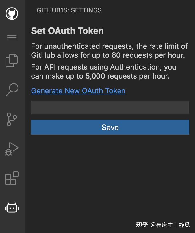Viewport: 195px width, 233px height.
Task: Open the Source Control branch icon
Action: [x=12, y=119]
